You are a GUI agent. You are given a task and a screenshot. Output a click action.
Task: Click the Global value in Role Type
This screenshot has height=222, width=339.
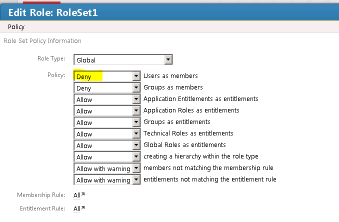point(118,60)
